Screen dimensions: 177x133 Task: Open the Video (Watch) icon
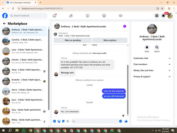(x=87, y=16)
